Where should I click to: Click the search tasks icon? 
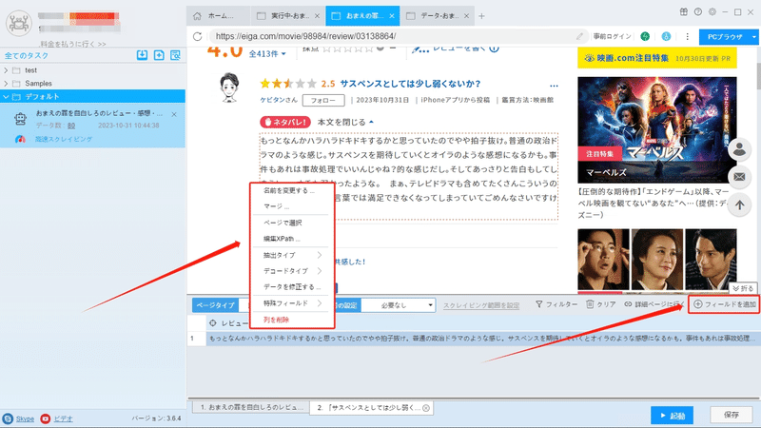175,55
